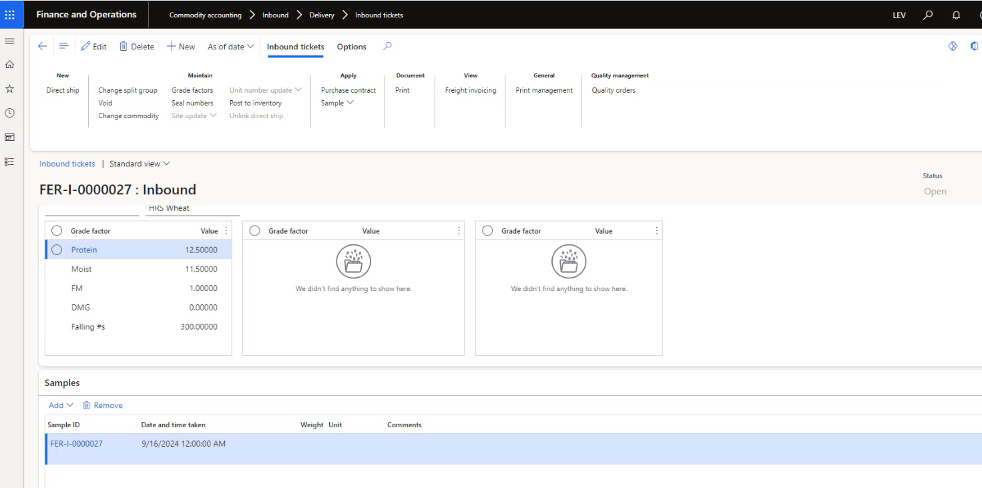
Task: Click the Post to inventory button
Action: coord(256,103)
